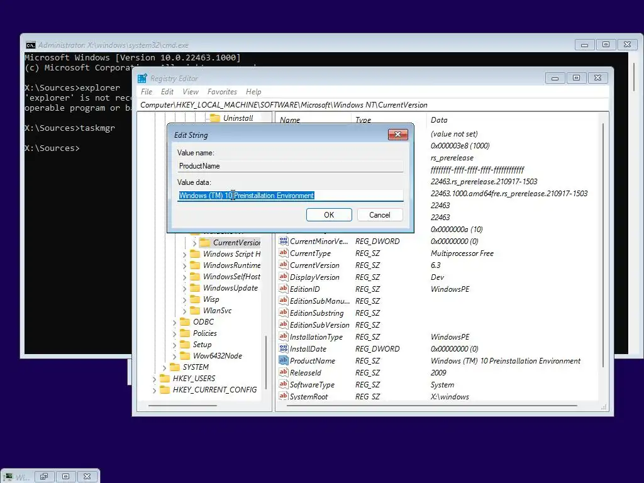644x483 pixels.
Task: Click the string icon beside DisplayVersion
Action: pyautogui.click(x=284, y=277)
